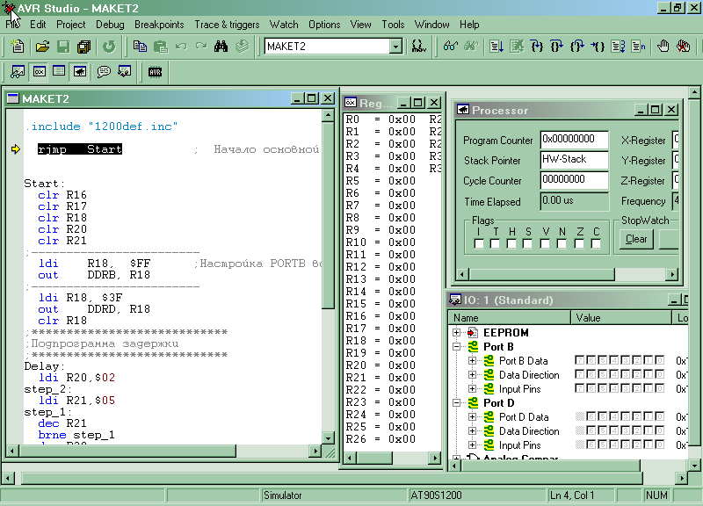Image resolution: width=703 pixels, height=506 pixels.
Task: Expand the EEPROM tree node
Action: [457, 333]
